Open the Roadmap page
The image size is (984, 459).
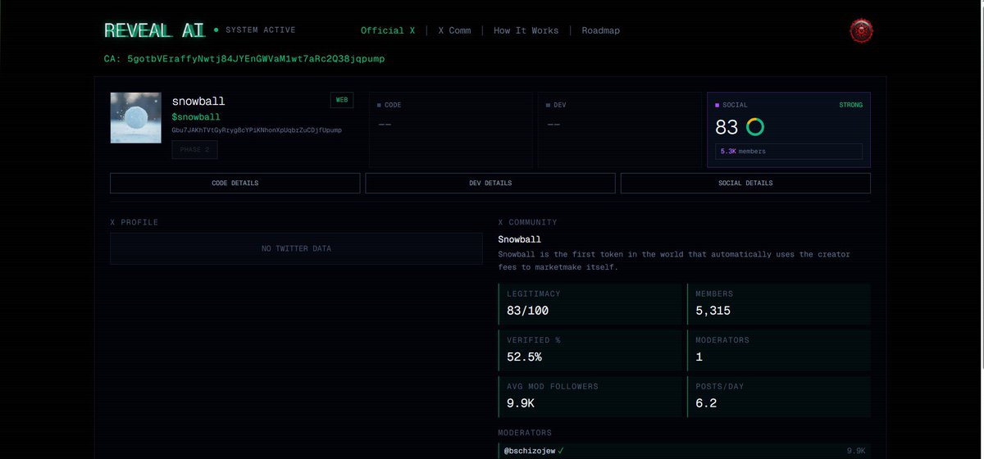601,30
